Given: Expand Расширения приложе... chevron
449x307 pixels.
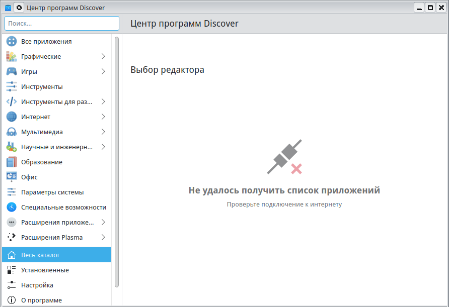Looking at the screenshot, I should coord(103,223).
